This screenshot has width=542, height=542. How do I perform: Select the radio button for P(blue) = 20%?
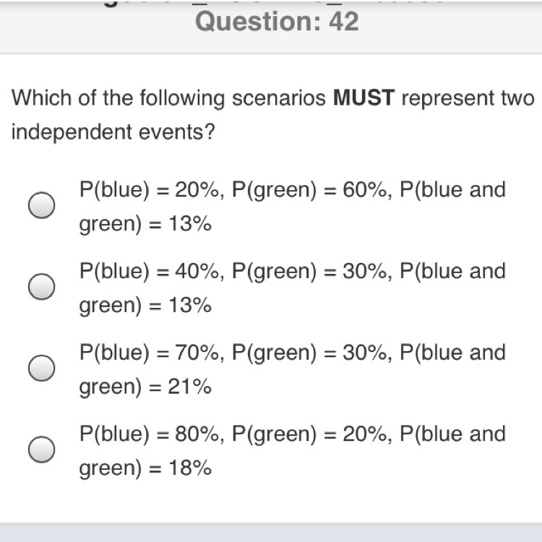point(42,206)
